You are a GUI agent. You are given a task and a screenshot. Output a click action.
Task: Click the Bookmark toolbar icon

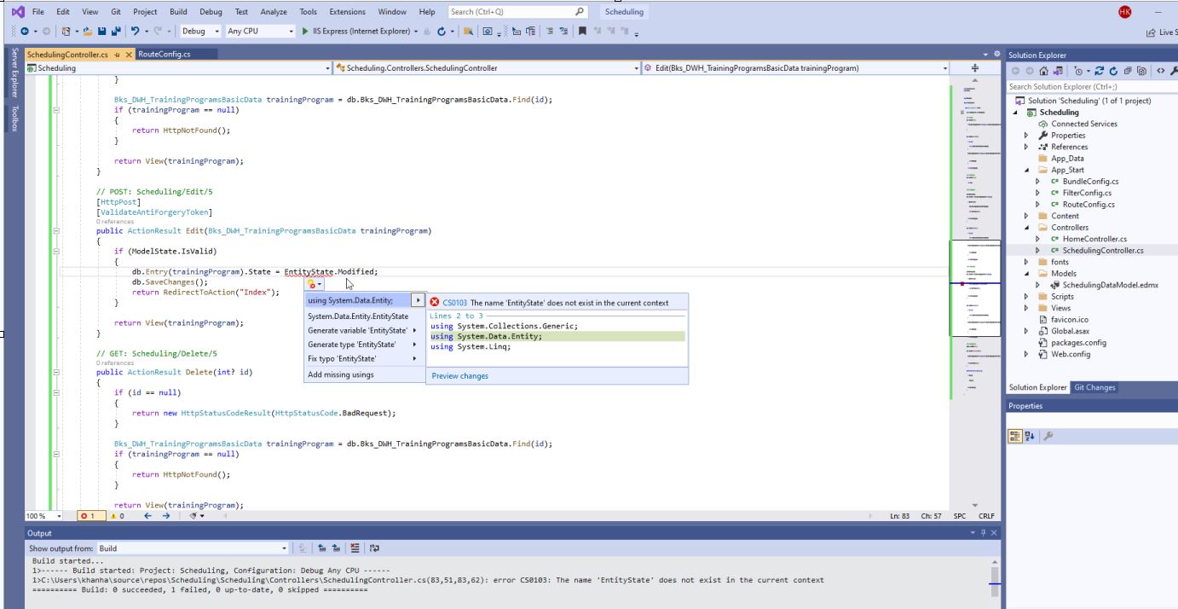582,31
